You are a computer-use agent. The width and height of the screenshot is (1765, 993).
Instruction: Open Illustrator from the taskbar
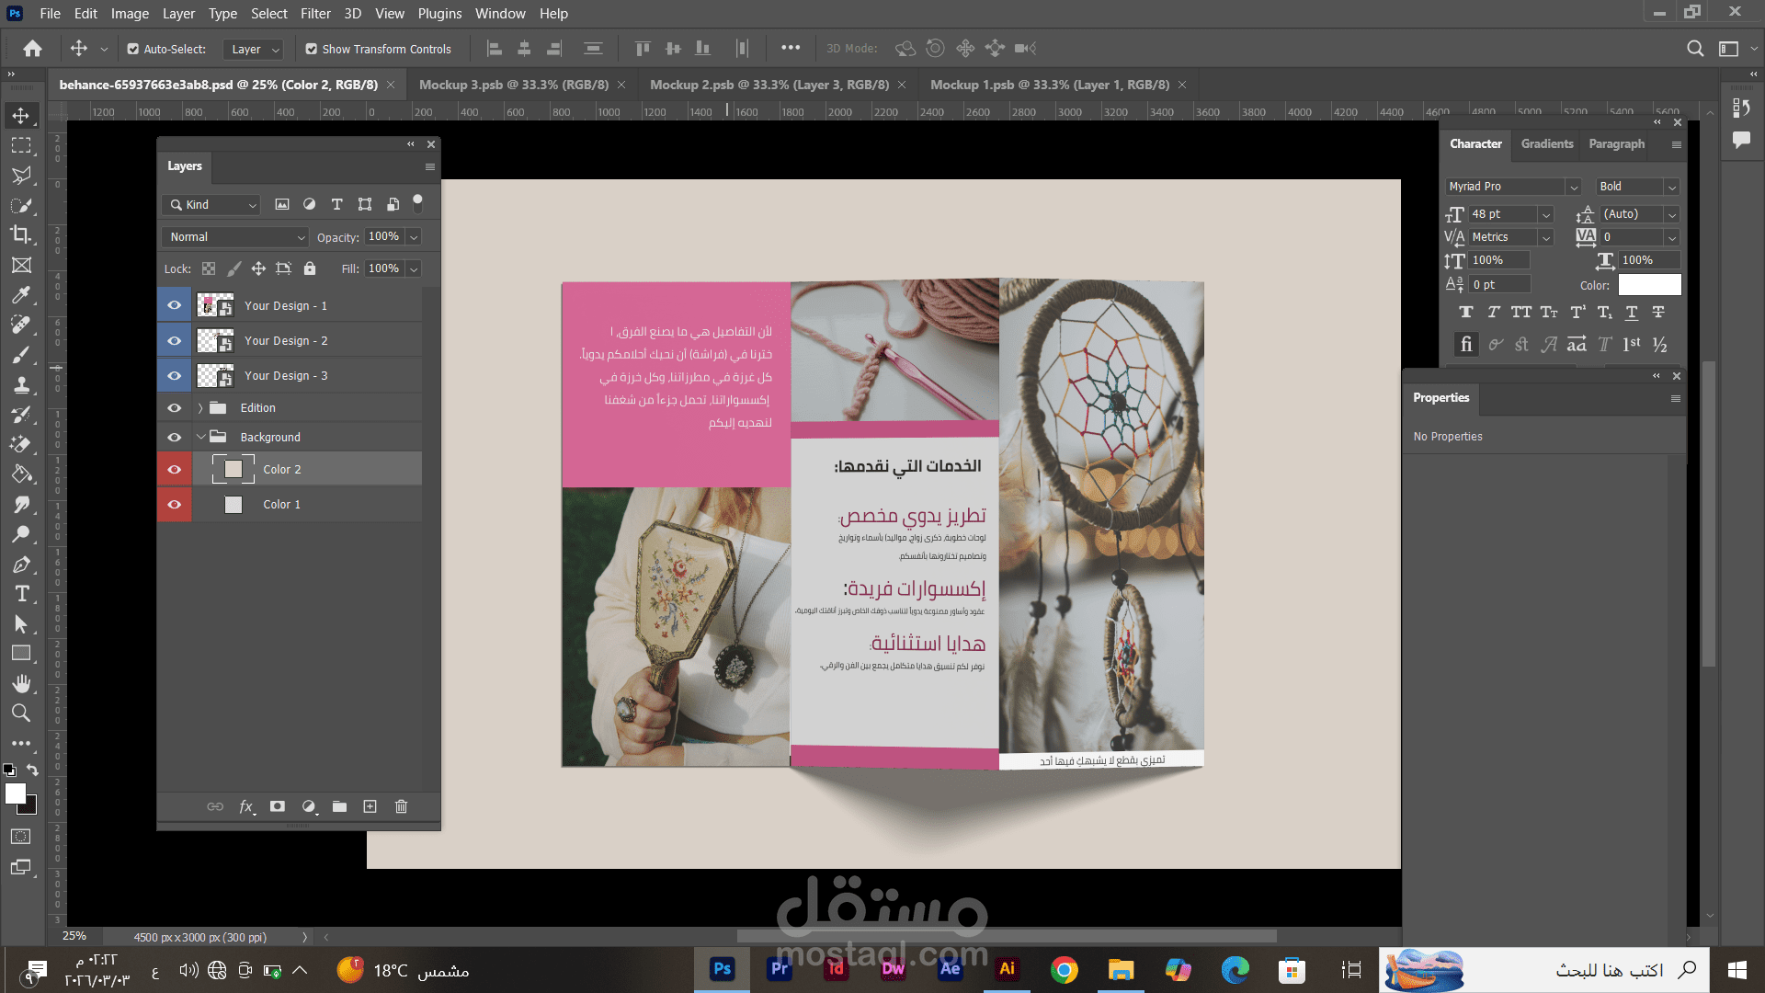[x=1007, y=969]
